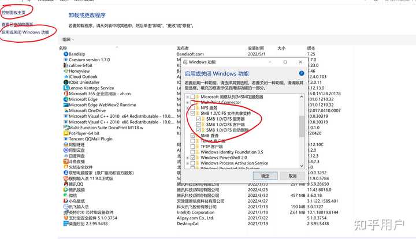Open the 组织 dropdown menu
The width and height of the screenshot is (416, 239).
(x=68, y=39)
